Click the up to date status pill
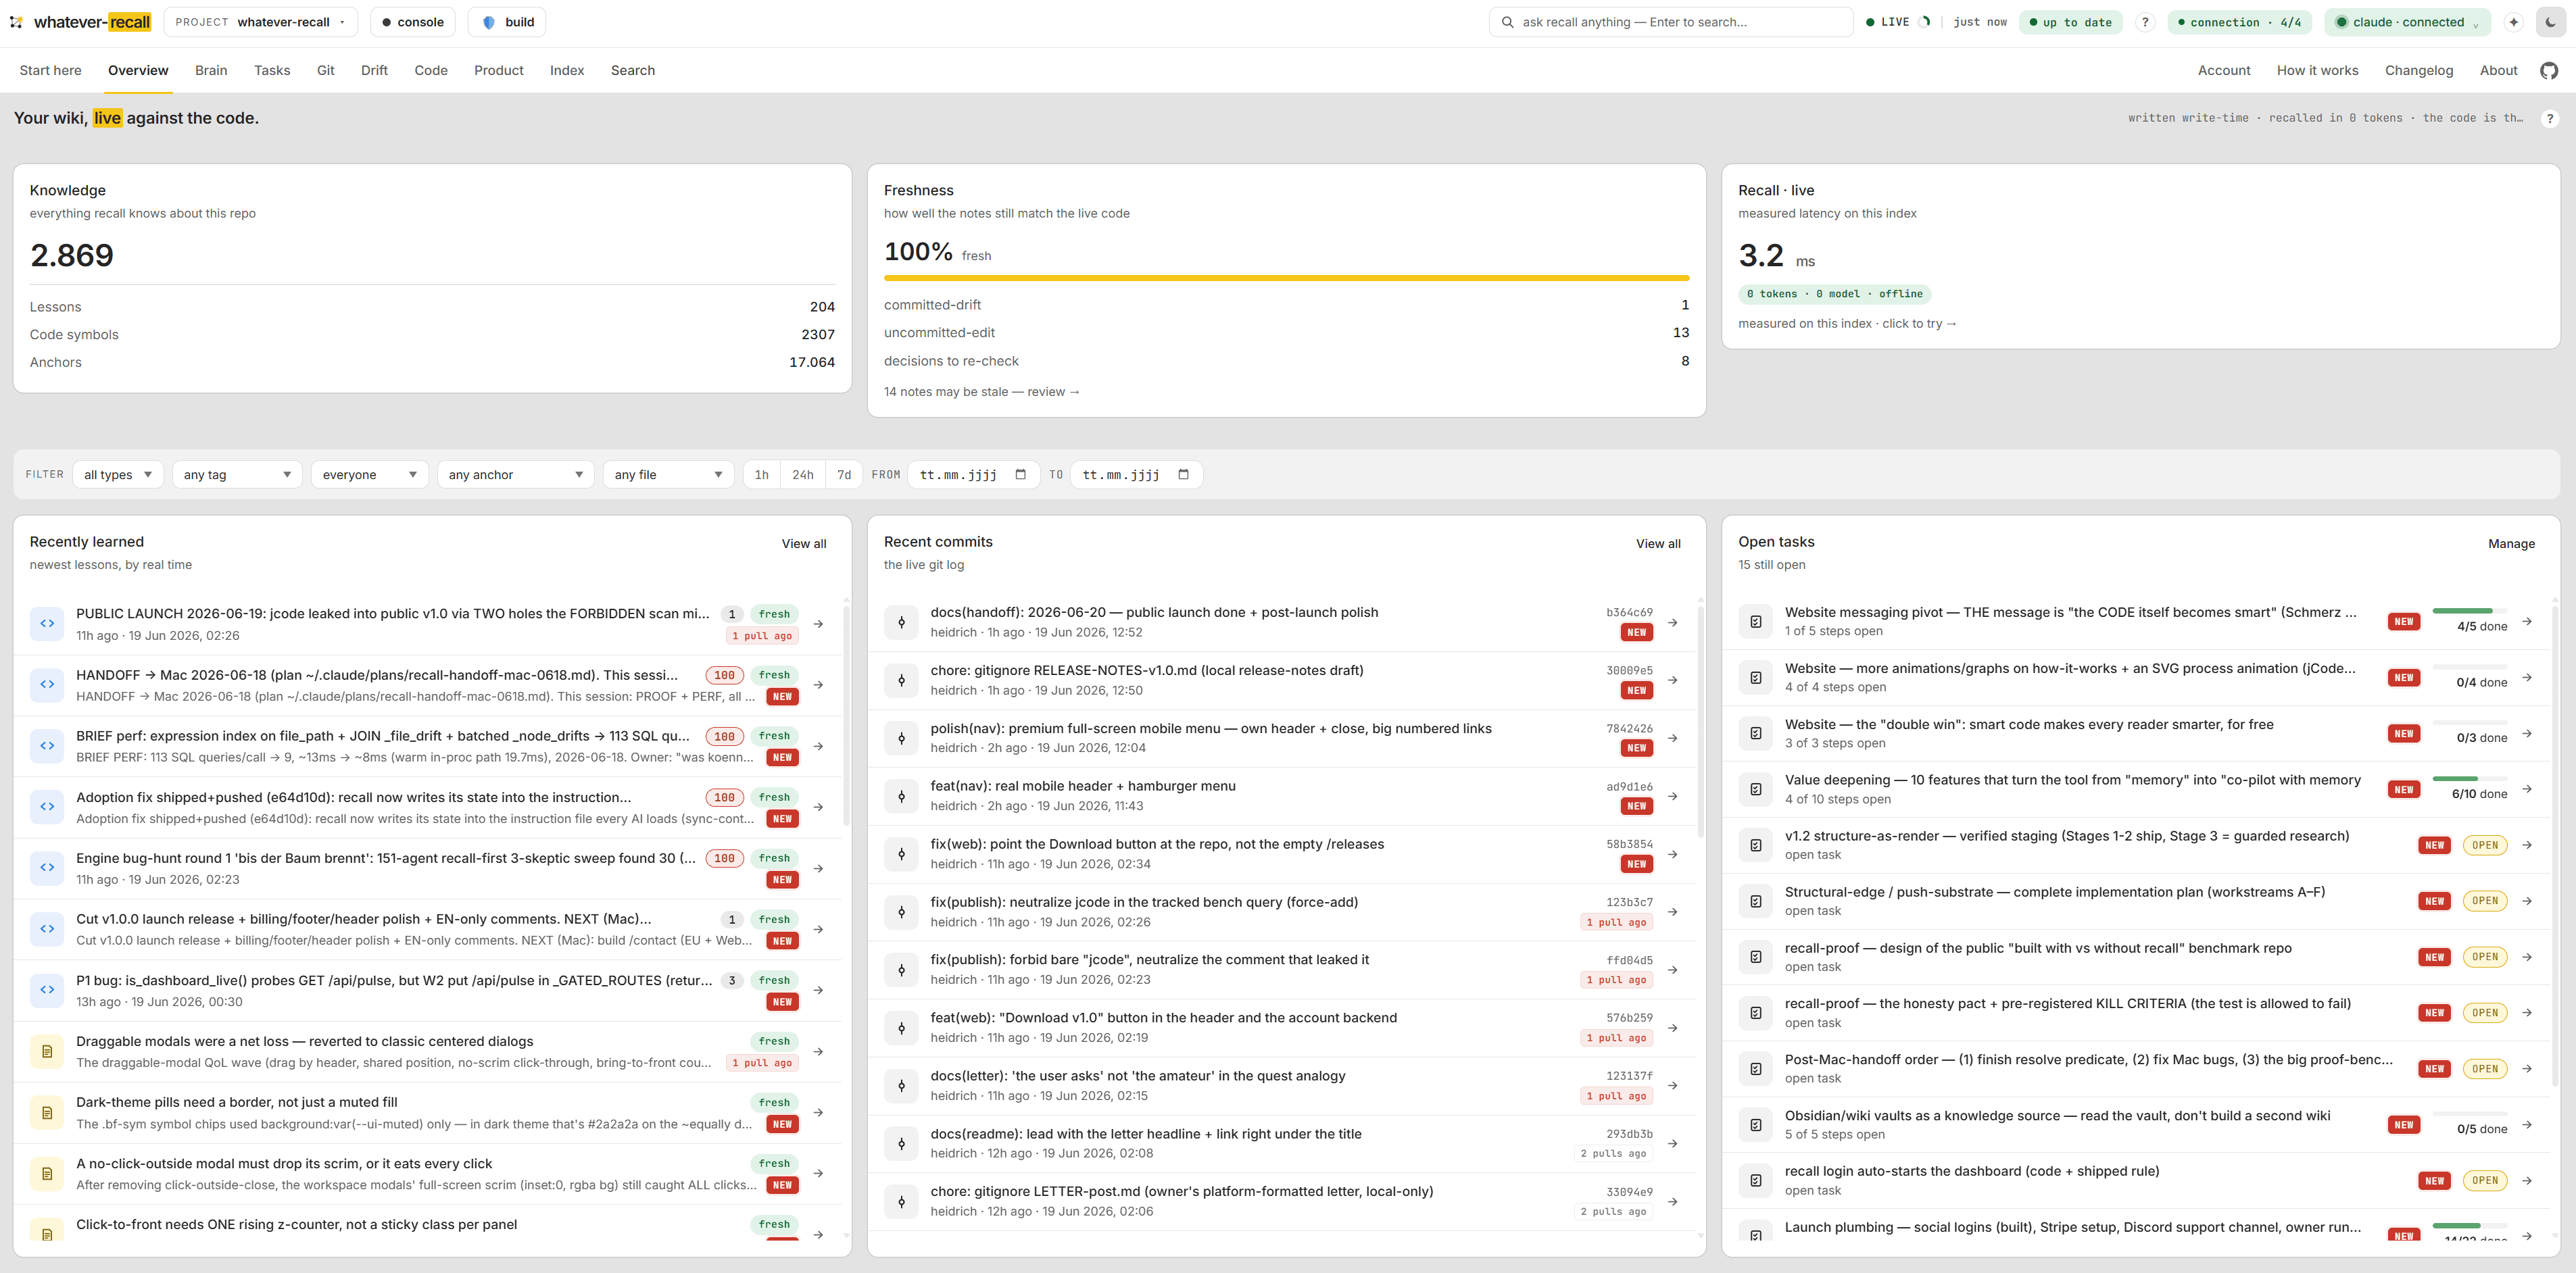The image size is (2576, 1273). 2070,22
